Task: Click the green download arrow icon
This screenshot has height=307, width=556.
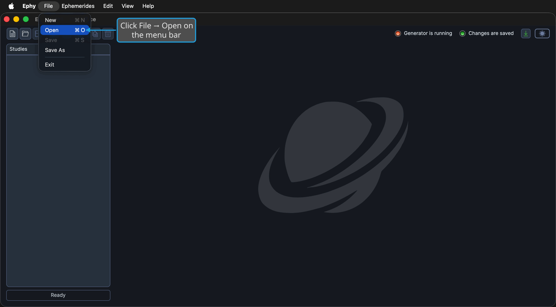Action: (x=526, y=33)
